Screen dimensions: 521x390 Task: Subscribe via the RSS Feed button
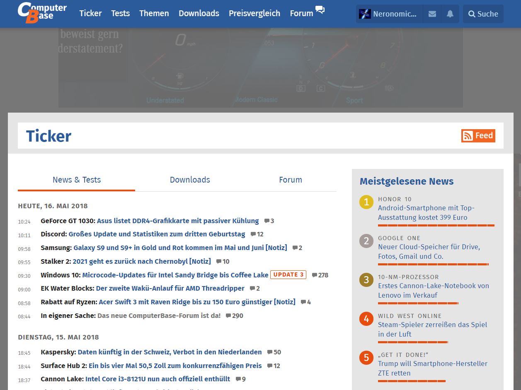[x=478, y=136]
